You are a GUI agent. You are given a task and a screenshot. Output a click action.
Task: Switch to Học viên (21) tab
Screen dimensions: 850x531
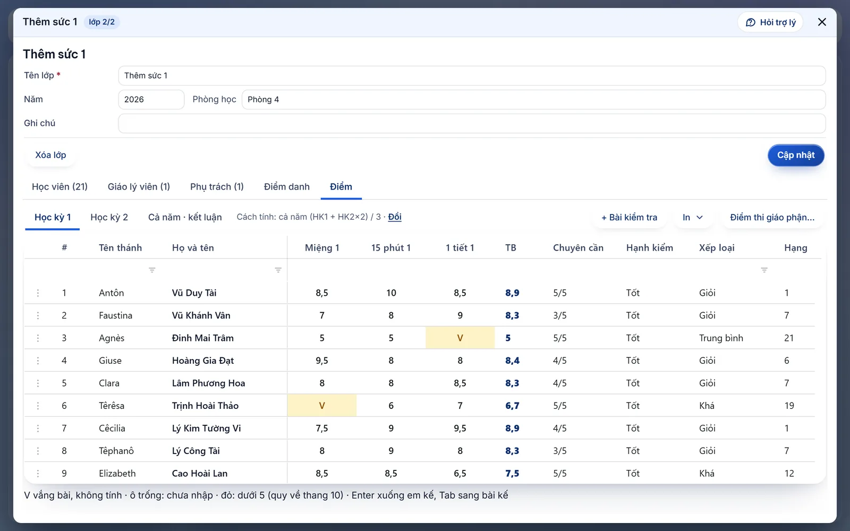[x=59, y=187]
